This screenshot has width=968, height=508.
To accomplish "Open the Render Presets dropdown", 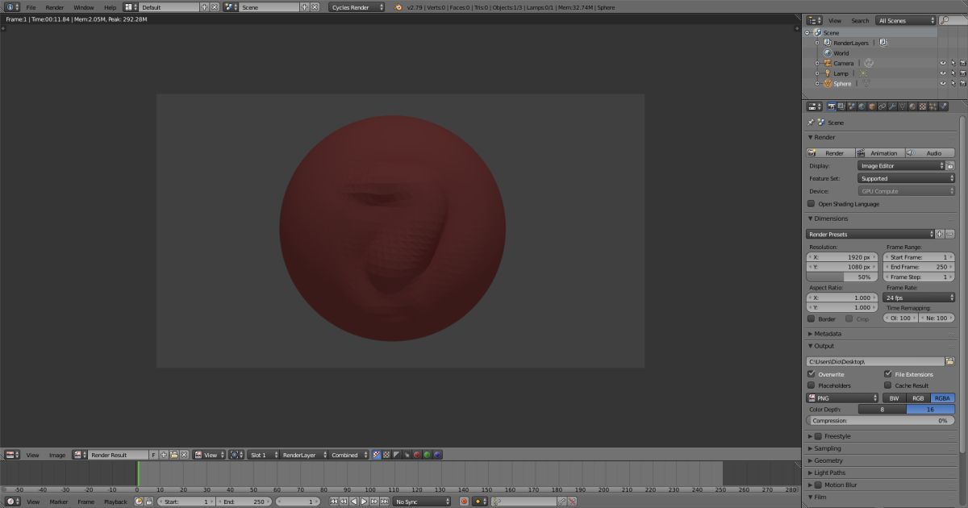I will [x=870, y=234].
